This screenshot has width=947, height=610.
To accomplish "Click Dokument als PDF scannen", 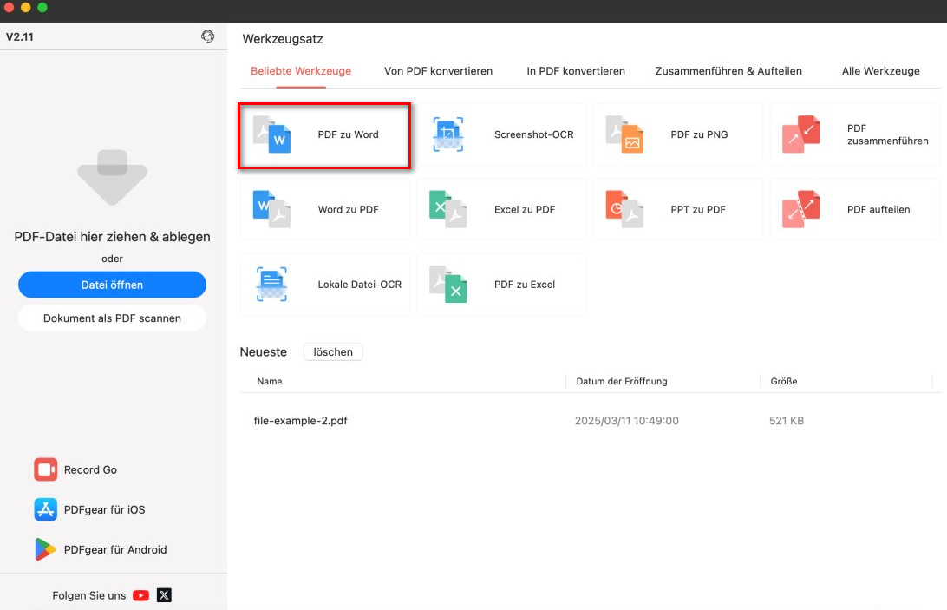I will point(112,318).
